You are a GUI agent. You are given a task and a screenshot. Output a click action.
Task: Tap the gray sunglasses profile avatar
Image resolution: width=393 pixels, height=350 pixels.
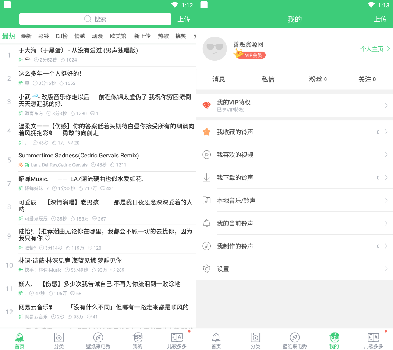215,49
